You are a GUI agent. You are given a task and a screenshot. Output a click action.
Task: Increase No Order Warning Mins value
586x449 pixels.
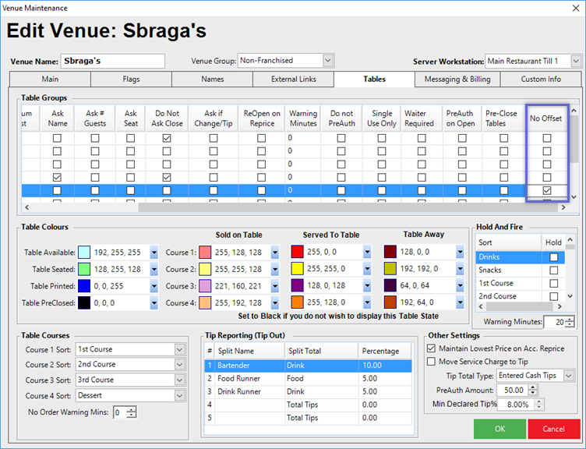131,410
